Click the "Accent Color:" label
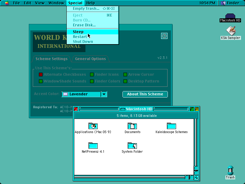This screenshot has width=245, height=184. coord(47,94)
